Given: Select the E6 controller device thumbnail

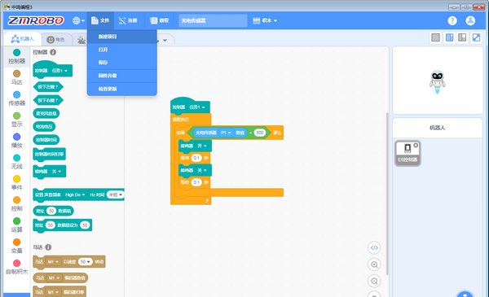Looking at the screenshot, I should coord(407,153).
